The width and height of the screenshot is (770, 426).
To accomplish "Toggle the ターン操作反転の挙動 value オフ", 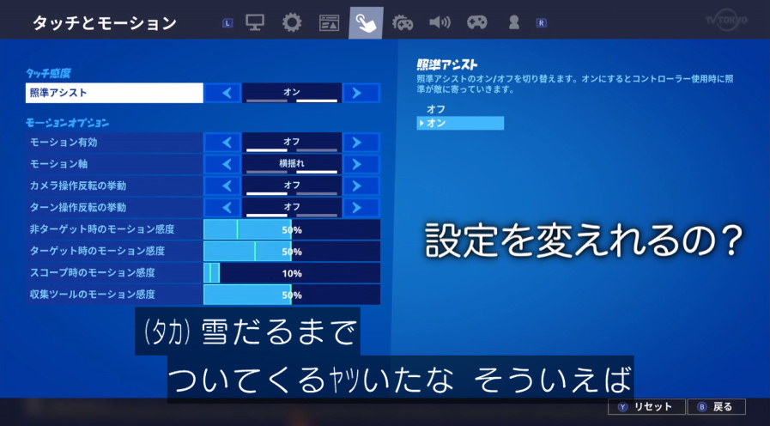I will pos(292,207).
